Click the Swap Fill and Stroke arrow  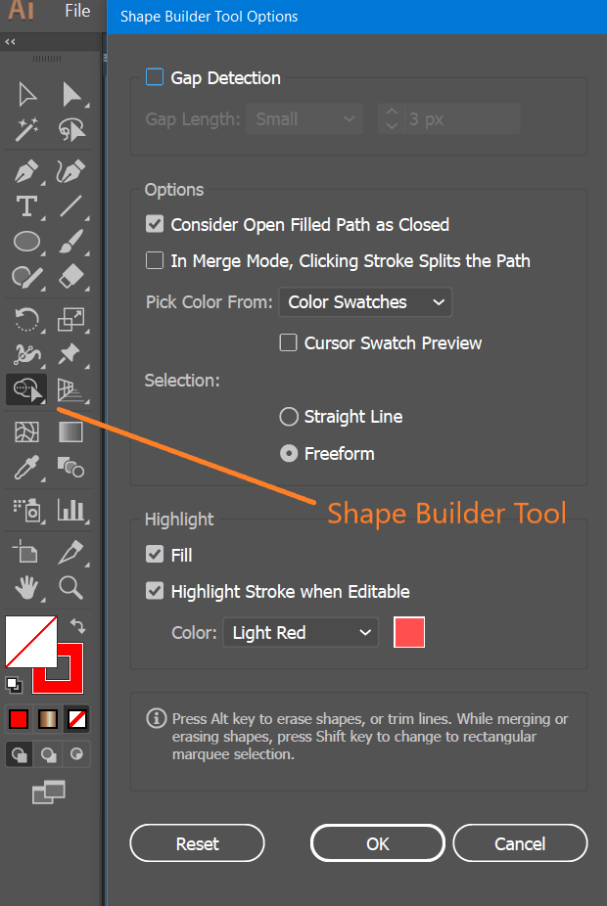tap(77, 626)
